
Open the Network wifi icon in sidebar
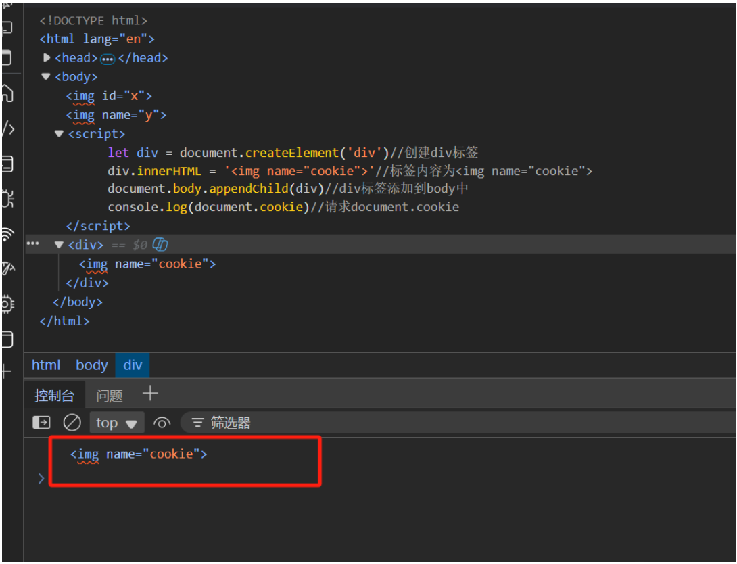7,233
